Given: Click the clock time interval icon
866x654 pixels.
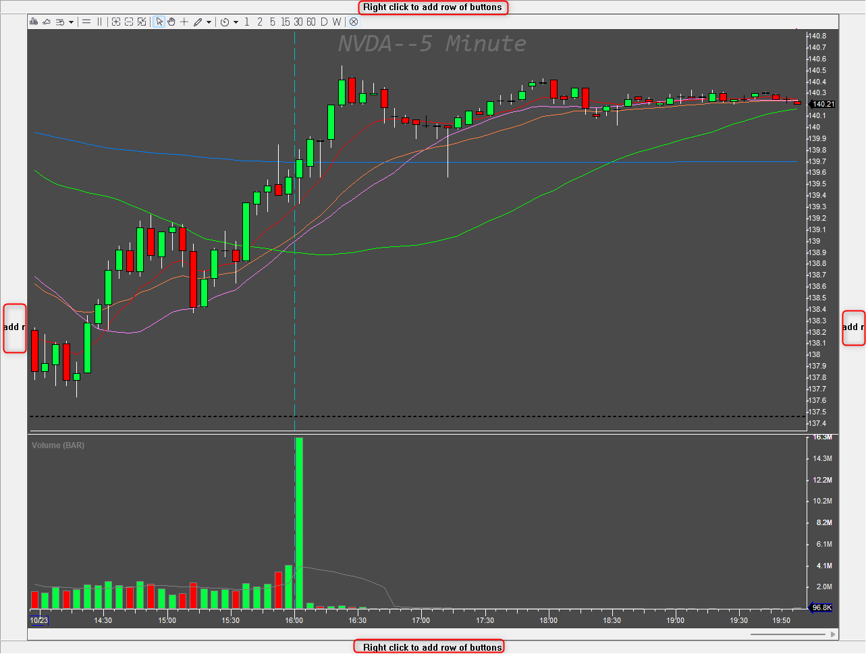Looking at the screenshot, I should click(x=225, y=22).
